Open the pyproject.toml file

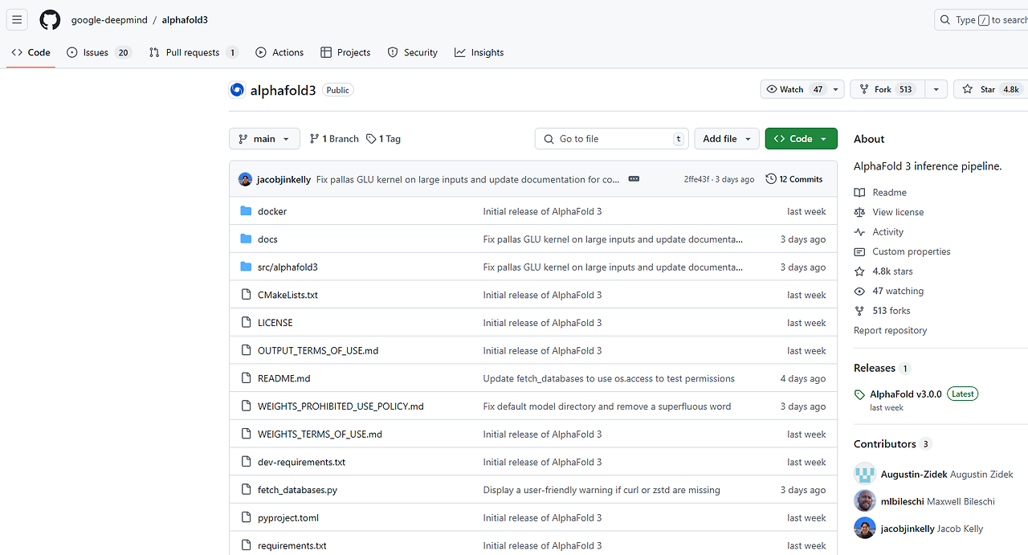pyautogui.click(x=288, y=518)
